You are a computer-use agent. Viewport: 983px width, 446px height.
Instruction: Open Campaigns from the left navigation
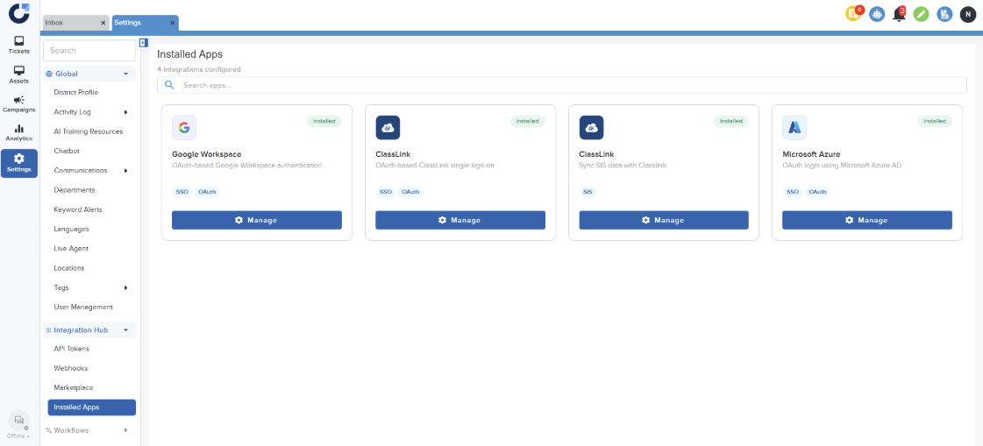(x=18, y=103)
